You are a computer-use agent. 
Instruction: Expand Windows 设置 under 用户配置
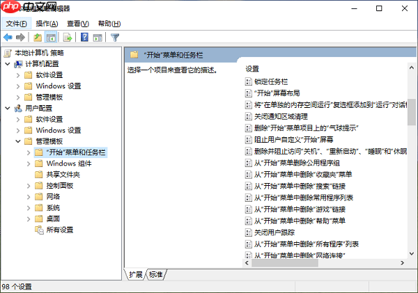point(18,130)
